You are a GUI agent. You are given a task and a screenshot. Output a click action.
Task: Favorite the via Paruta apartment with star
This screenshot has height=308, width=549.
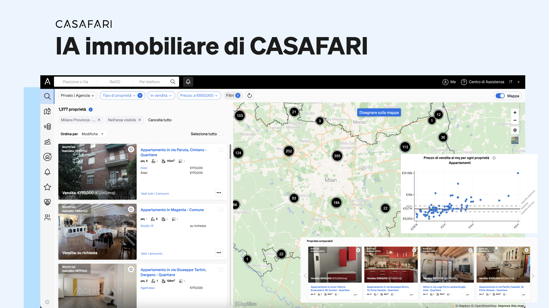[x=131, y=149]
